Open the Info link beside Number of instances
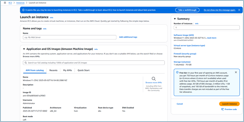Screen dimensions: 244x122 (197, 24)
